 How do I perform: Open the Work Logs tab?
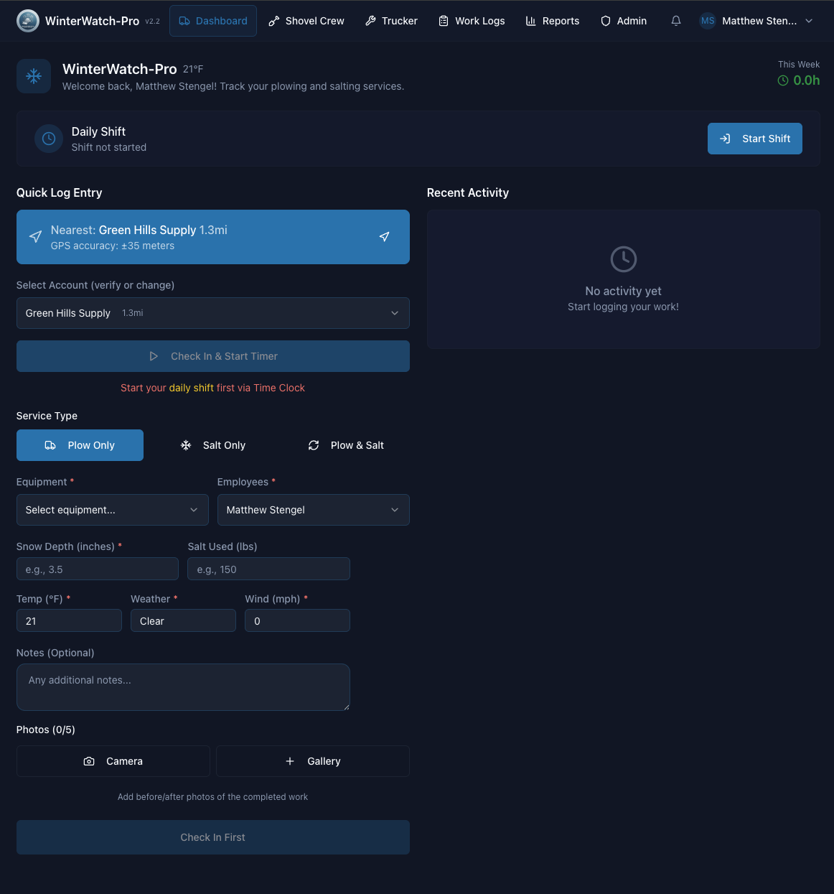click(x=472, y=21)
